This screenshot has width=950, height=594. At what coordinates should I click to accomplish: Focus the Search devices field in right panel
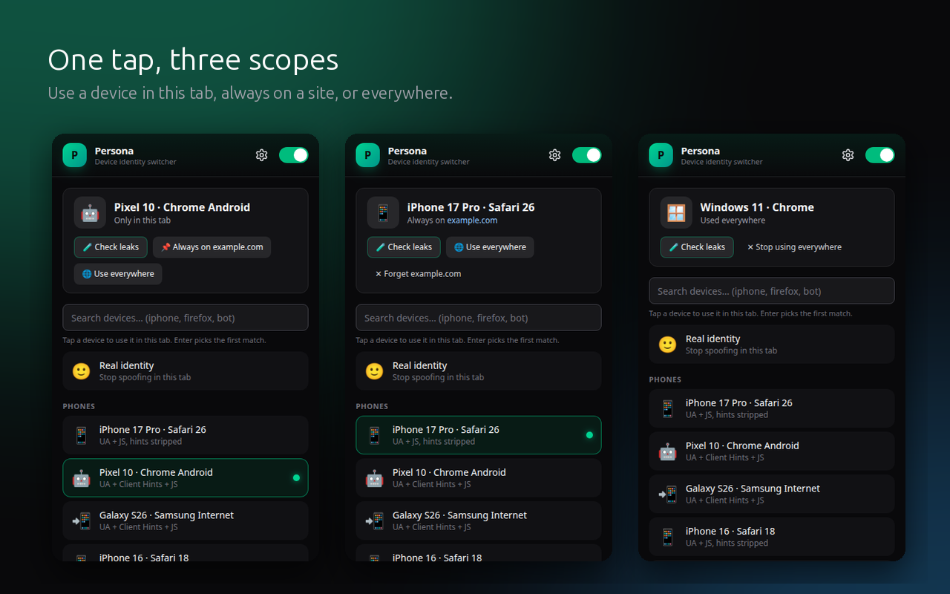[772, 291]
